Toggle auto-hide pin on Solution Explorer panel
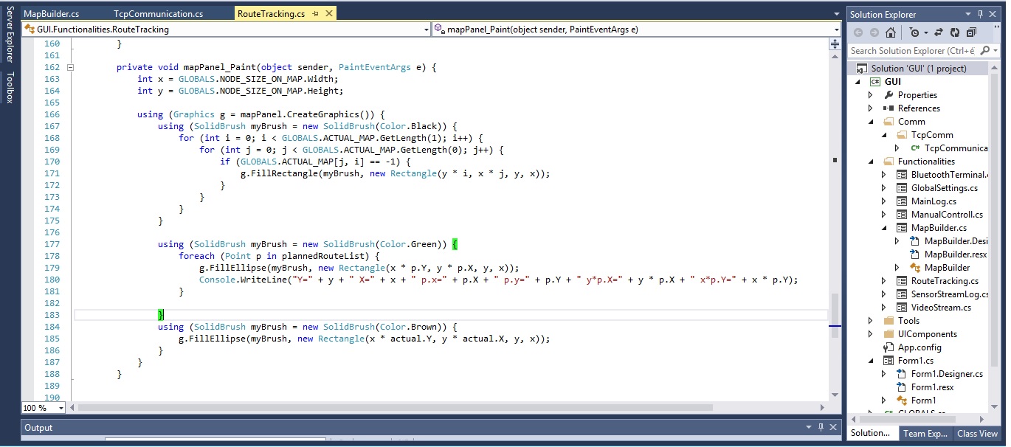Screen dimensions: 1011x447 coord(980,14)
